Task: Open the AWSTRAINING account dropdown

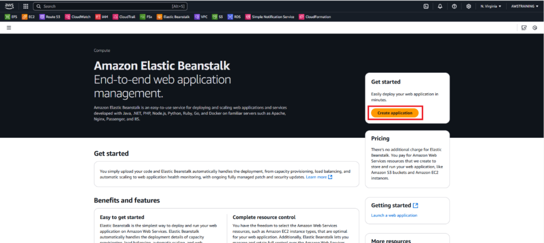Action: 524,6
